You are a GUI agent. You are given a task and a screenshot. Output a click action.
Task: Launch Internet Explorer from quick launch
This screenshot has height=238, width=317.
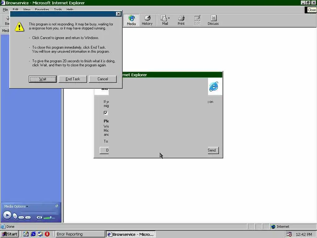33,234
